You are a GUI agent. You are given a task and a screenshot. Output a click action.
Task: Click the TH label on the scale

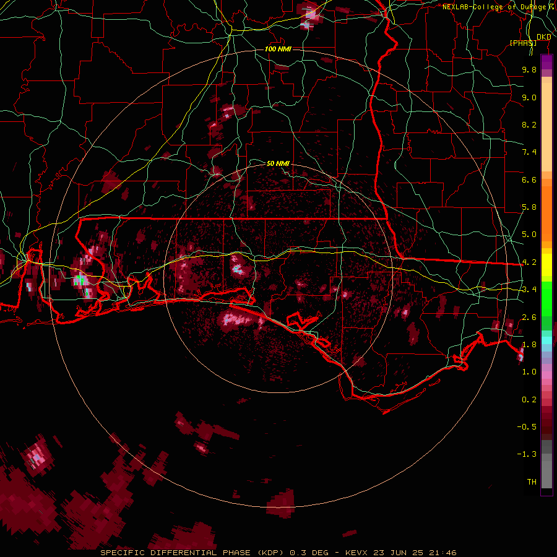[x=532, y=482]
